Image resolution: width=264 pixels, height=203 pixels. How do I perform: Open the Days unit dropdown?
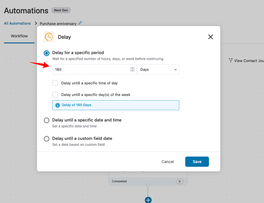pyautogui.click(x=158, y=69)
